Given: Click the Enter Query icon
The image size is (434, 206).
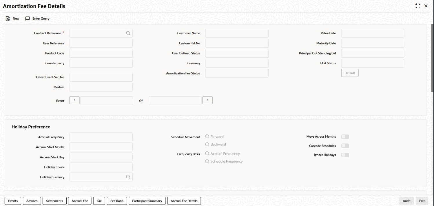Looking at the screenshot, I should click(x=28, y=18).
